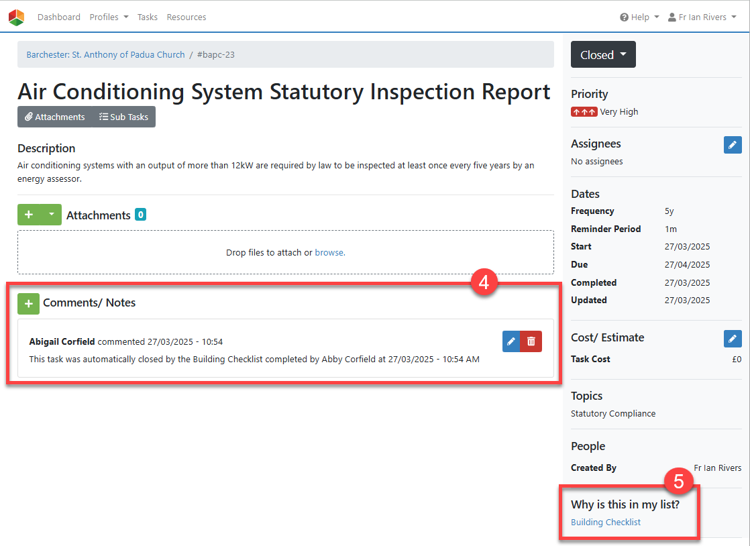
Task: Open the attachment options dropdown arrow
Action: coord(52,215)
